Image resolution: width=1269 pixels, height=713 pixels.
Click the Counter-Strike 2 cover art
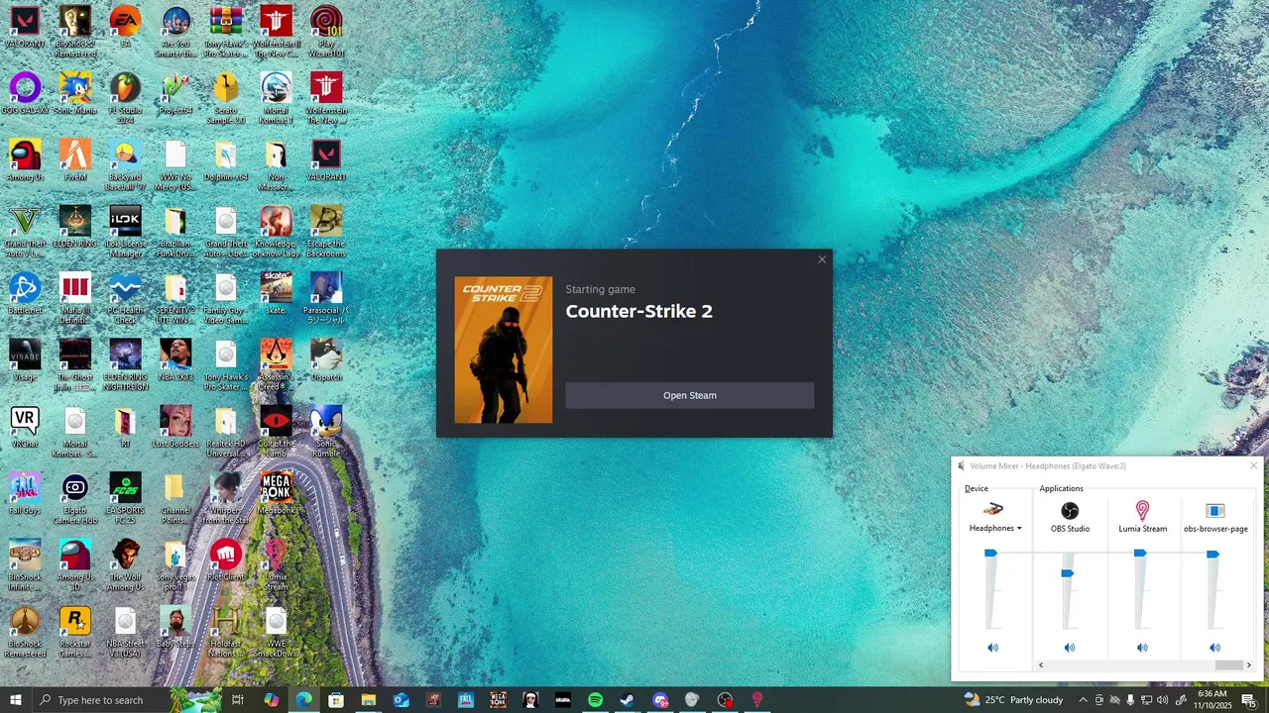pos(504,350)
